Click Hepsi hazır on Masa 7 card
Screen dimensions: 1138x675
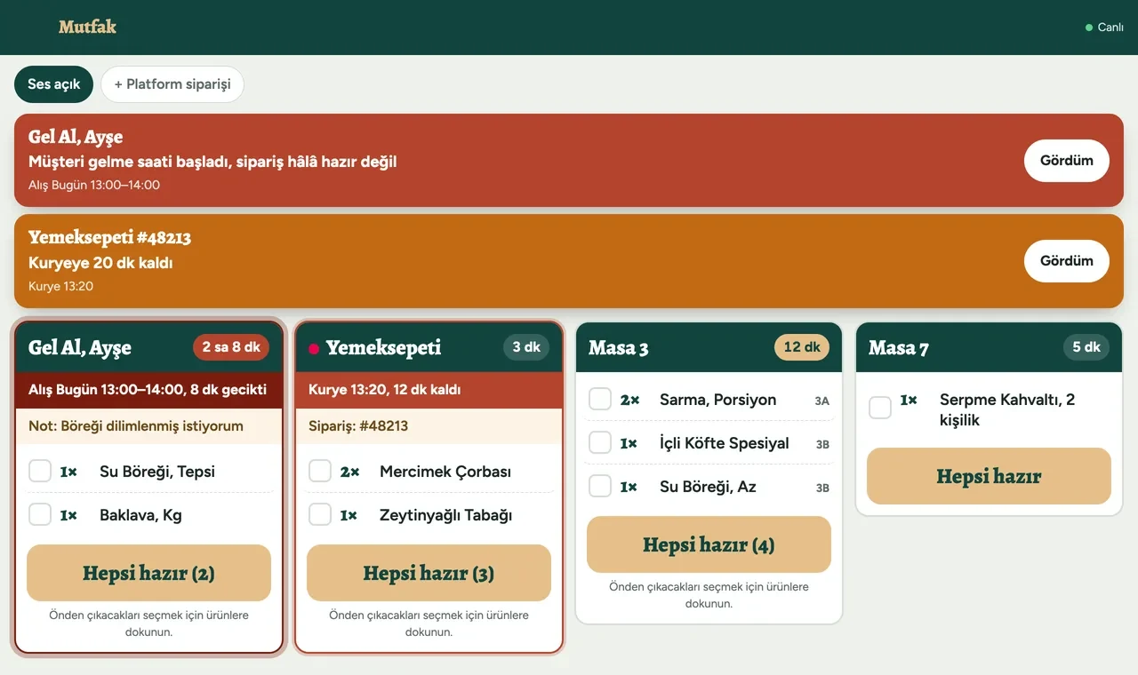point(989,476)
